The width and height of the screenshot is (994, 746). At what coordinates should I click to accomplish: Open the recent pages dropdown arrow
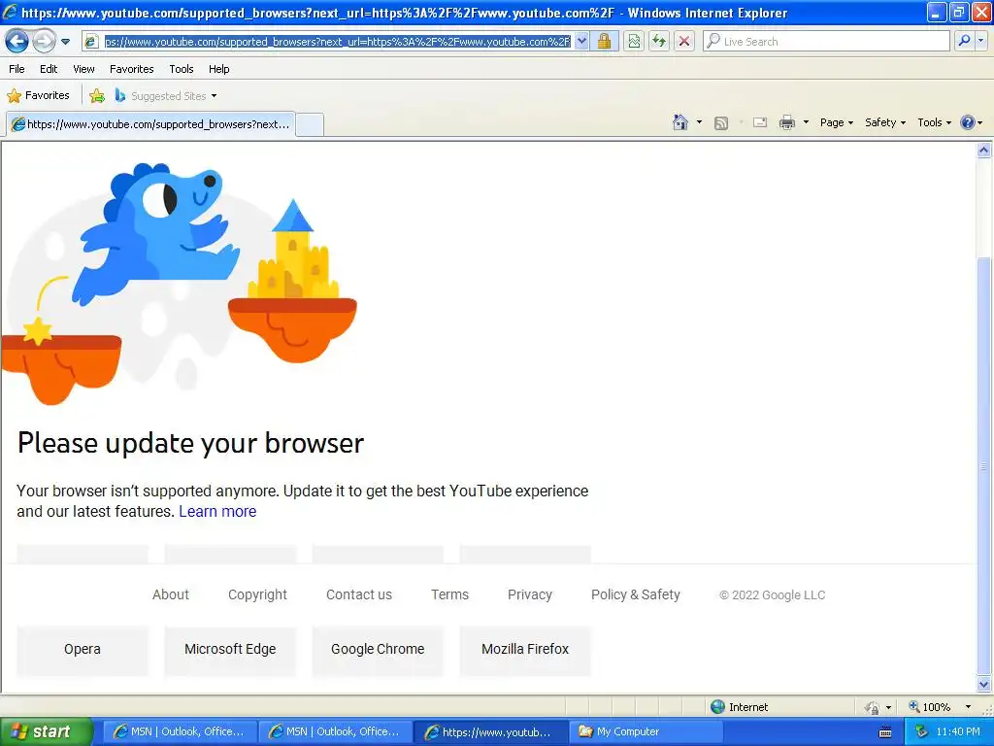click(x=65, y=42)
